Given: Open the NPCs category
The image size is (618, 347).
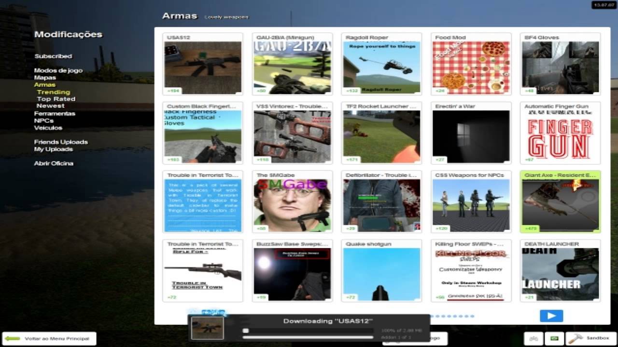Looking at the screenshot, I should point(43,120).
